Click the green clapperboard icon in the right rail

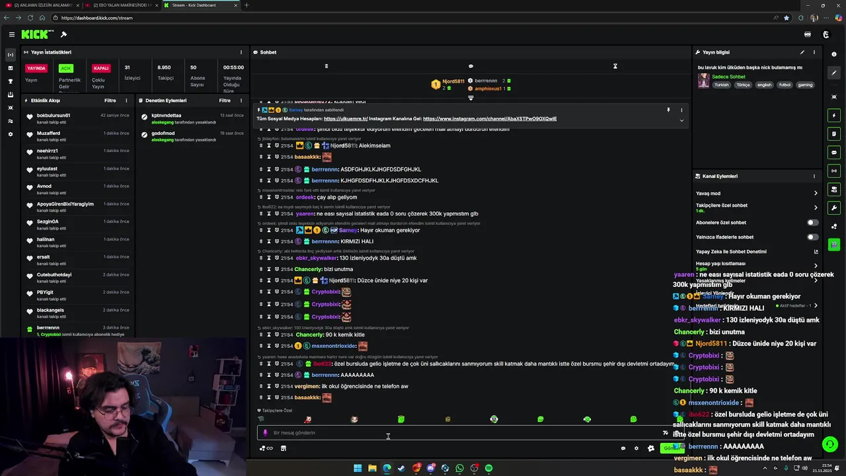tap(834, 245)
